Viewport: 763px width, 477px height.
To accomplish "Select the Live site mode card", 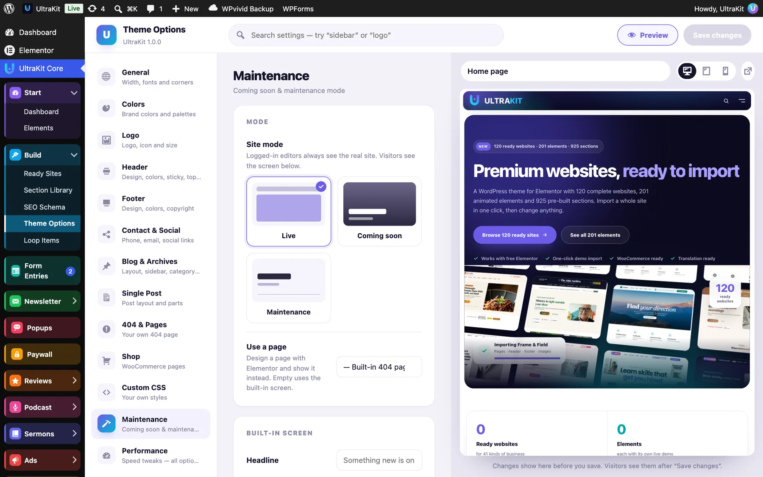I will 289,211.
